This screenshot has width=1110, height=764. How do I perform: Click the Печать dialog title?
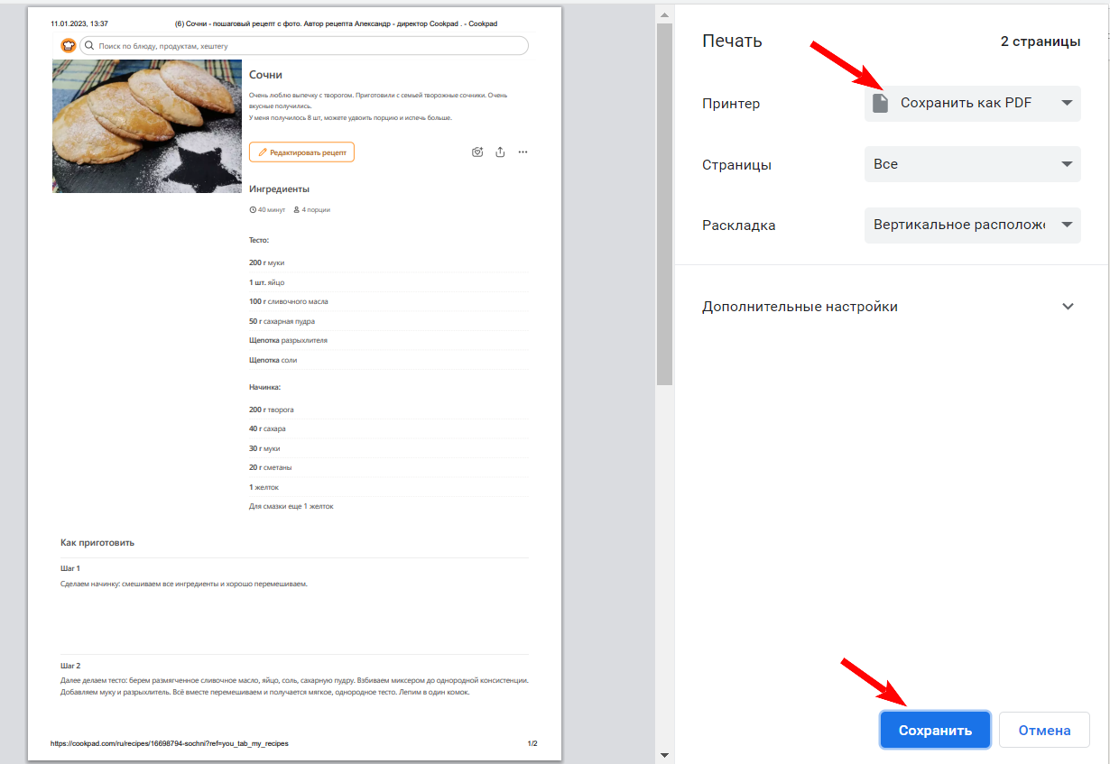click(x=732, y=41)
